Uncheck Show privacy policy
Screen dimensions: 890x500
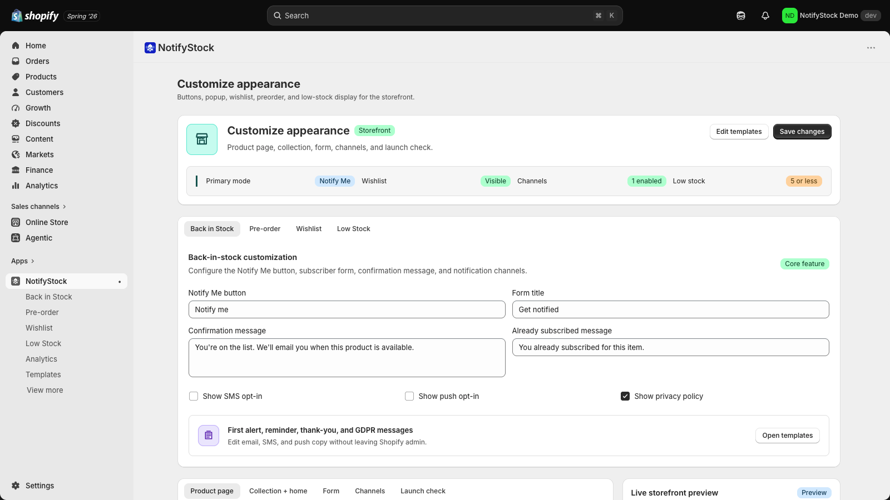click(625, 396)
